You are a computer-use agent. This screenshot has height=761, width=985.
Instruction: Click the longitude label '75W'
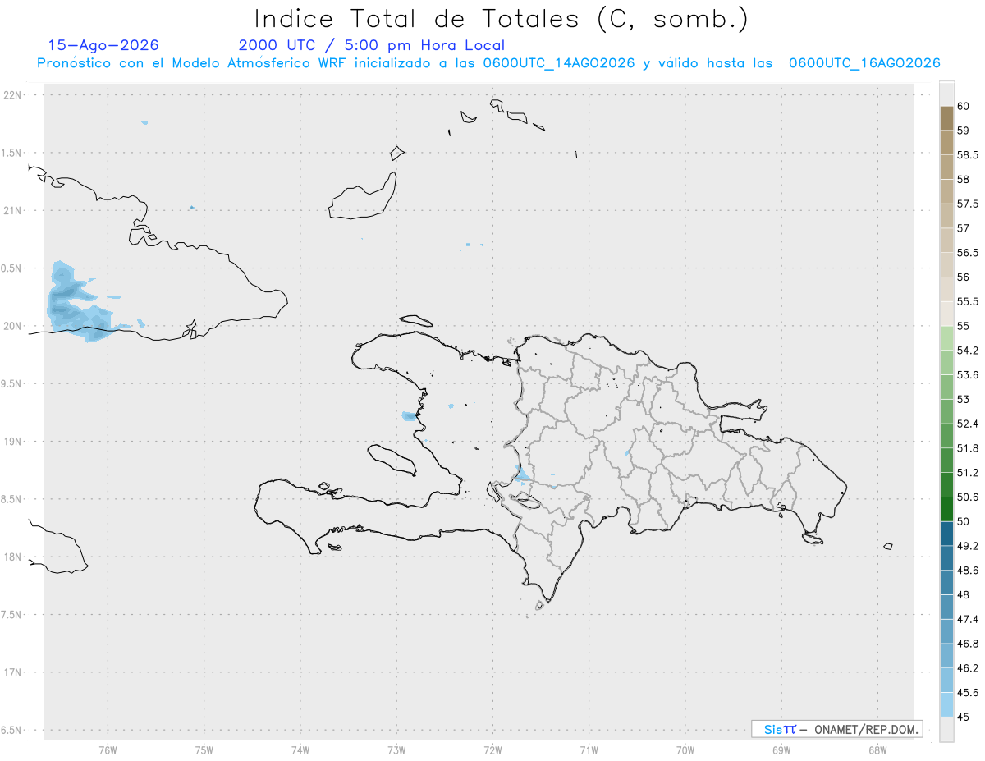tap(204, 750)
